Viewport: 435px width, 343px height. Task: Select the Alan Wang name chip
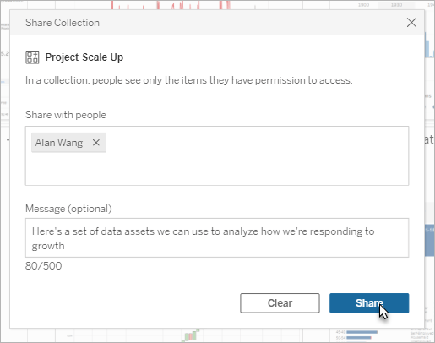click(x=59, y=143)
